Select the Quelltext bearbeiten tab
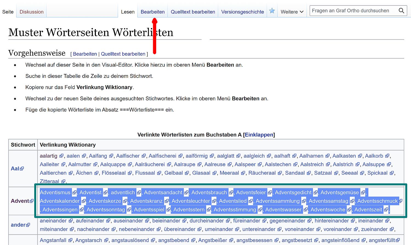The width and height of the screenshot is (411, 245). (x=193, y=12)
